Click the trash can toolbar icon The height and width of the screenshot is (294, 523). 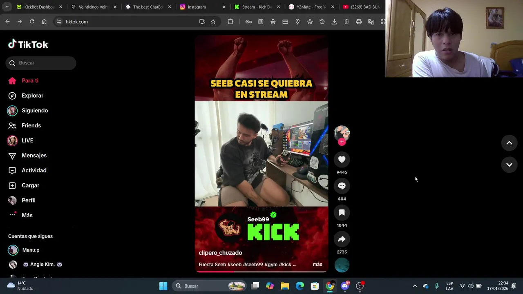coord(346,22)
